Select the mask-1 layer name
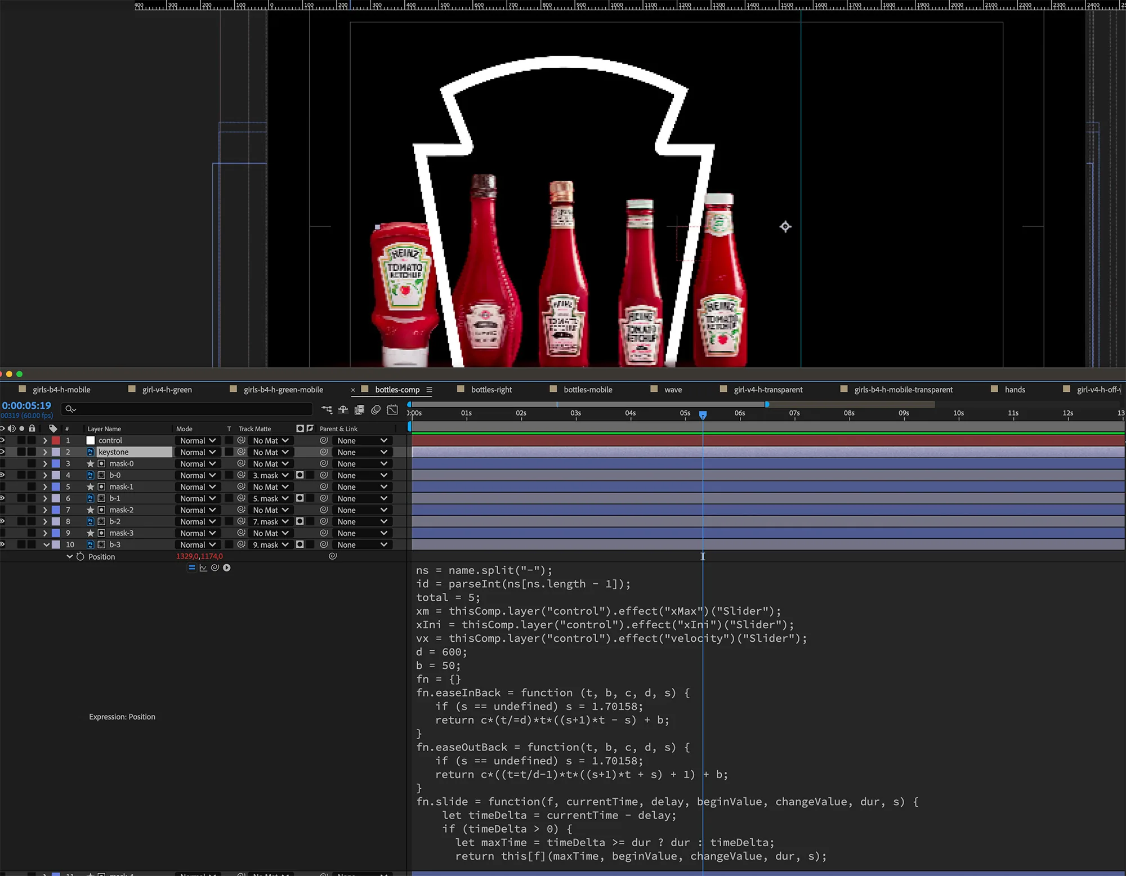1126x876 pixels. pyautogui.click(x=122, y=487)
